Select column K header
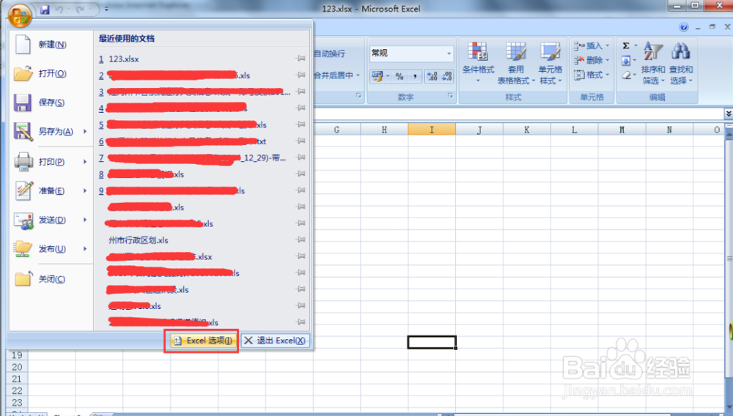This screenshot has width=733, height=416. pyautogui.click(x=527, y=130)
